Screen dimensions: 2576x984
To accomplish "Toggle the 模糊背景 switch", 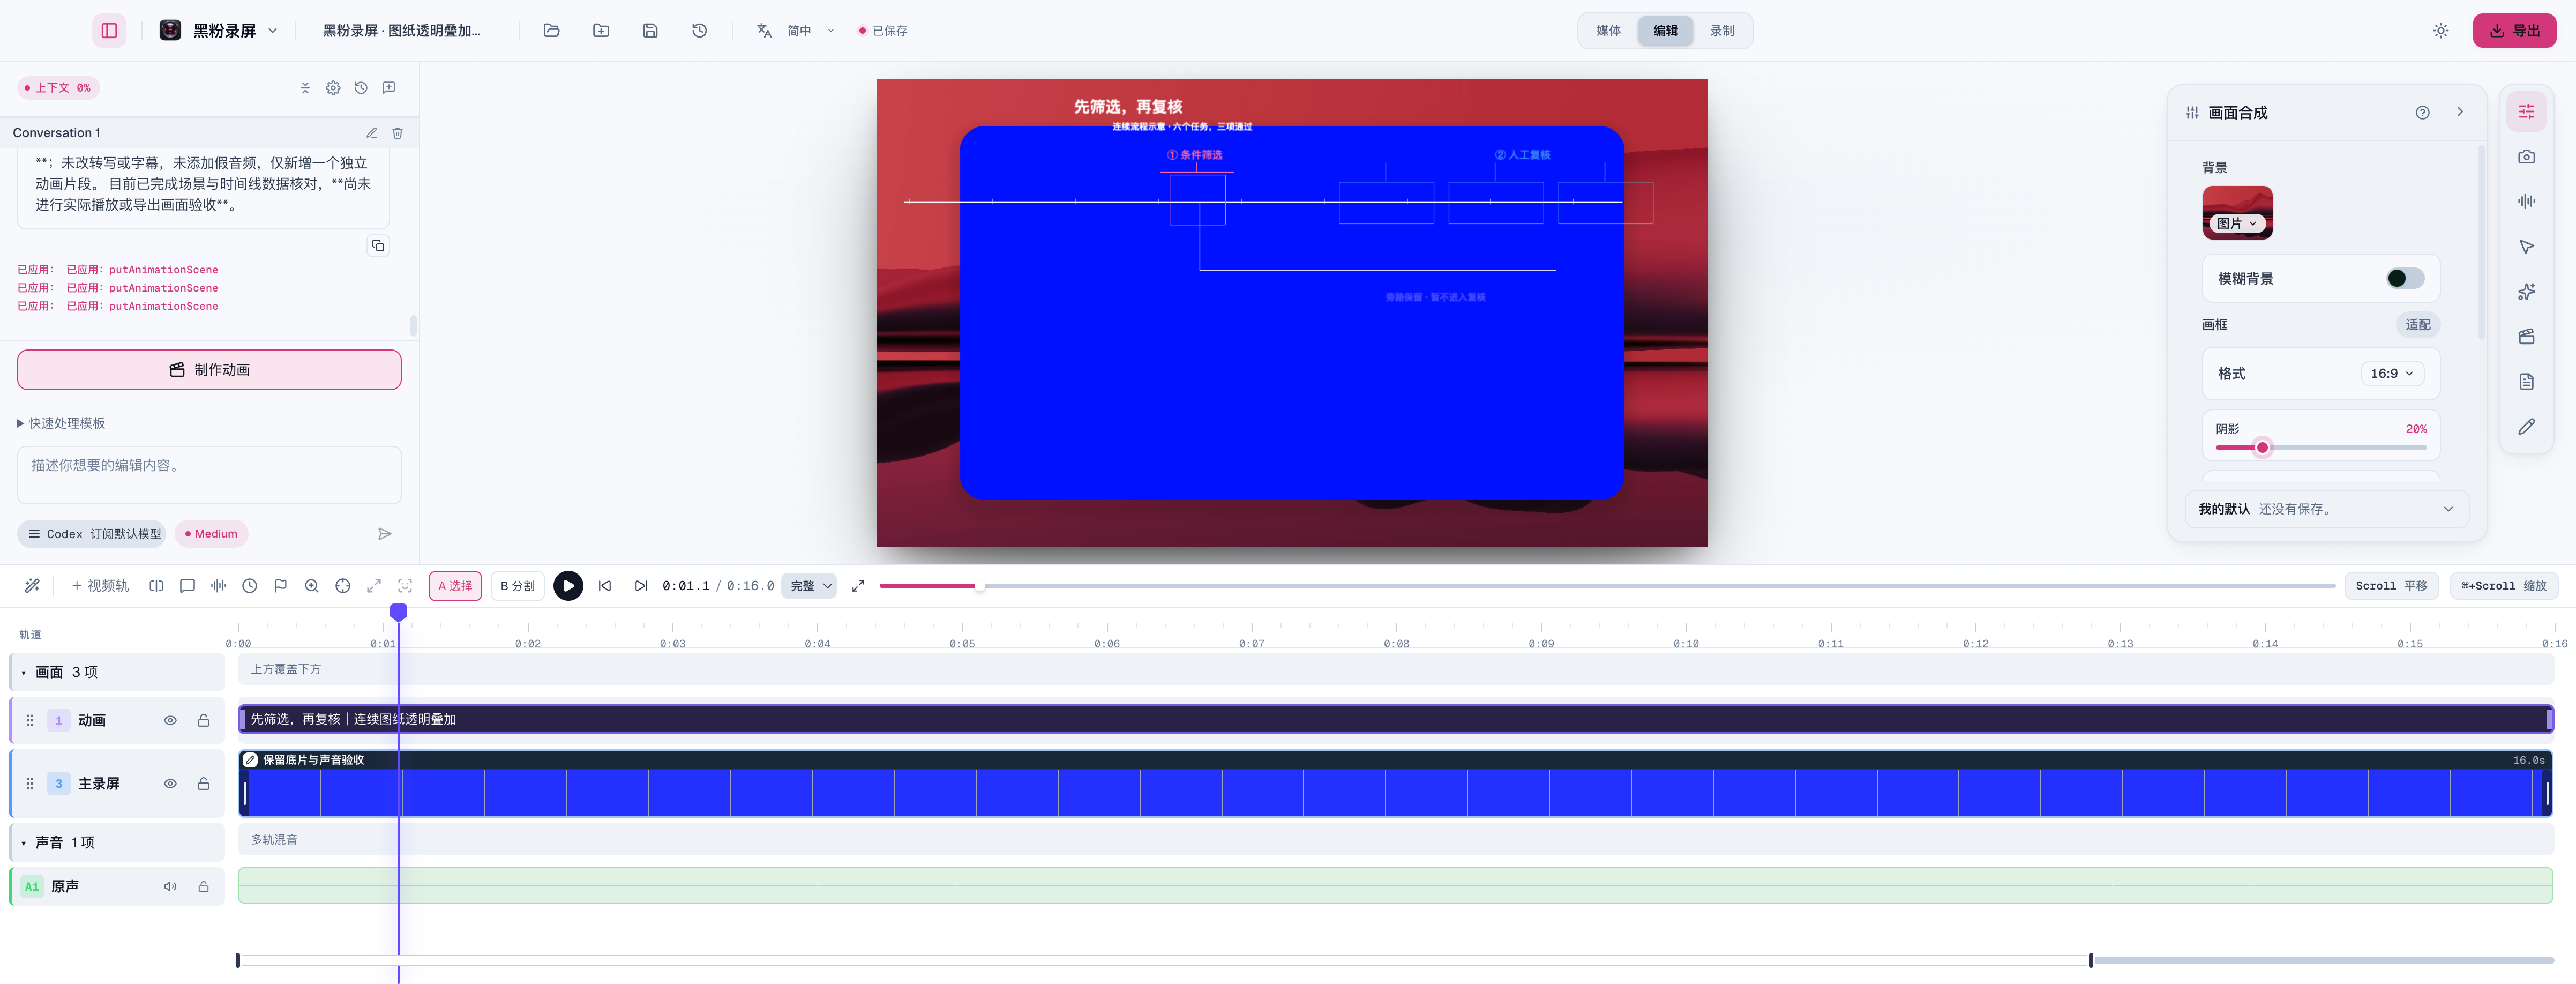I will (2404, 279).
